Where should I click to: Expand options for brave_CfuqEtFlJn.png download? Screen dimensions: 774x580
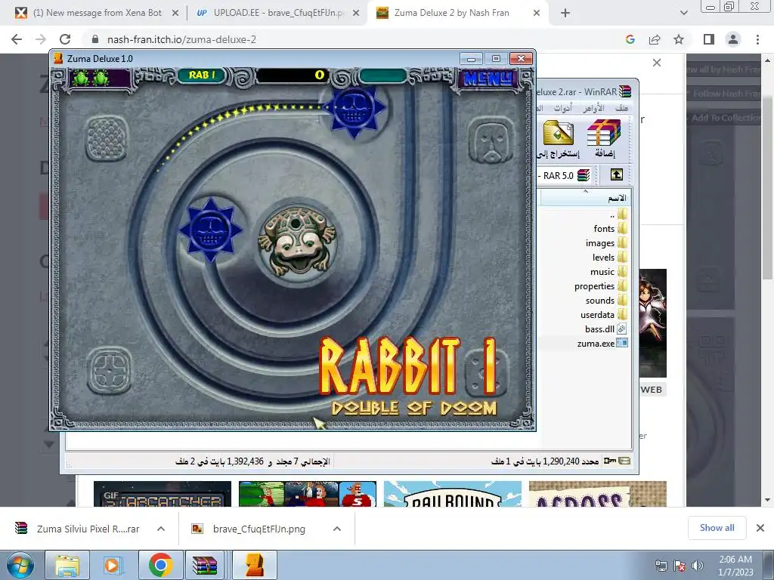pos(337,529)
